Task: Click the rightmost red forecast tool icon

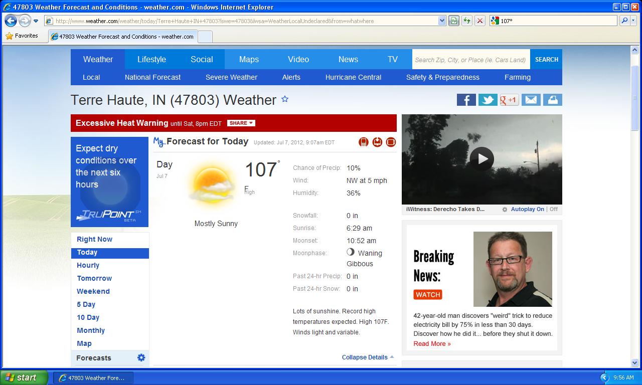Action: [391, 142]
